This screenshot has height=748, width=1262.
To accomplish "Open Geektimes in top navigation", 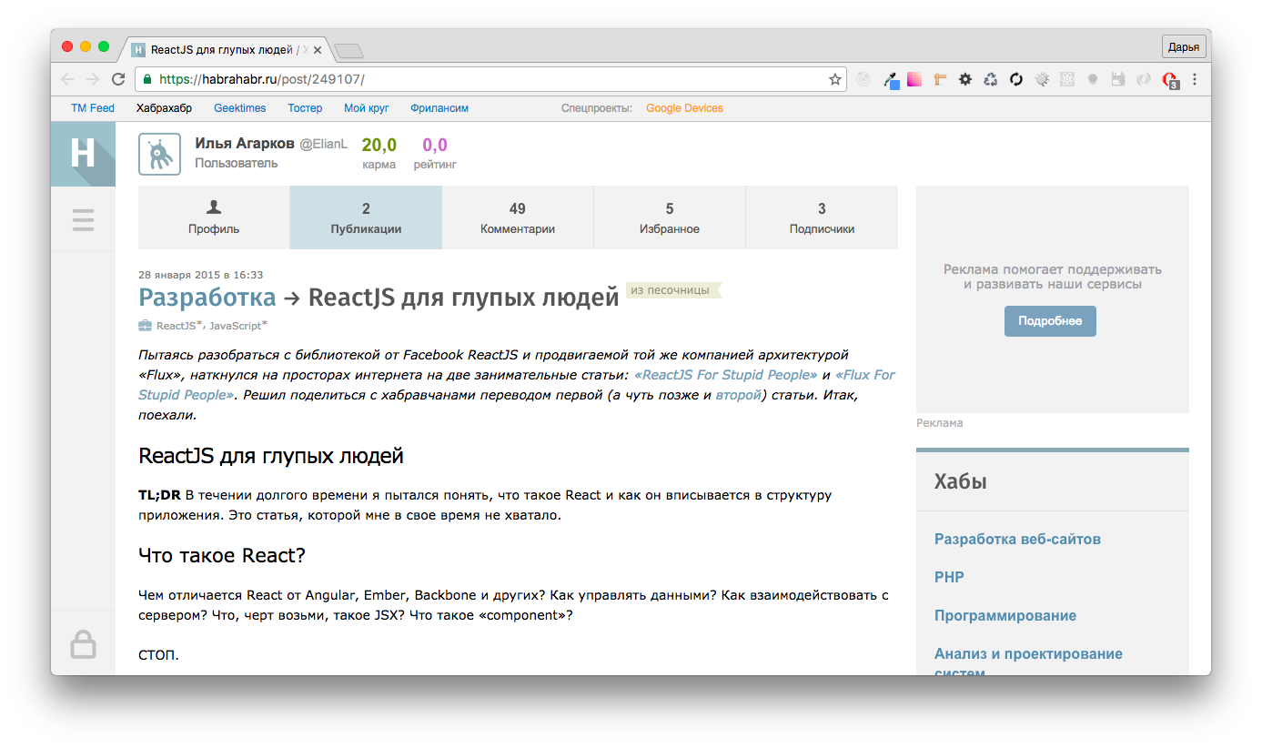I will pos(240,108).
